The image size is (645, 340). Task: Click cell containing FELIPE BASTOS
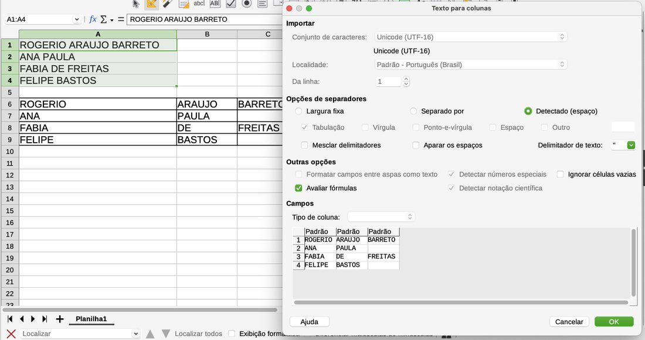tap(98, 80)
